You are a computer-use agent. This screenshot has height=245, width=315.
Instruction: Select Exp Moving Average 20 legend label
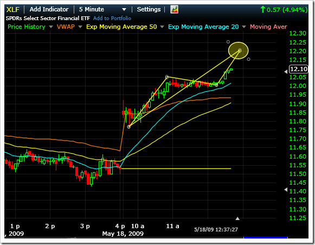tap(203, 27)
